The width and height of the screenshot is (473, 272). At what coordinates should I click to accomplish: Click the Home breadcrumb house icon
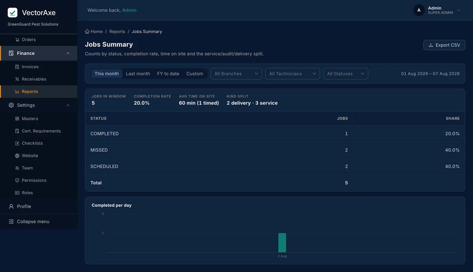click(87, 31)
